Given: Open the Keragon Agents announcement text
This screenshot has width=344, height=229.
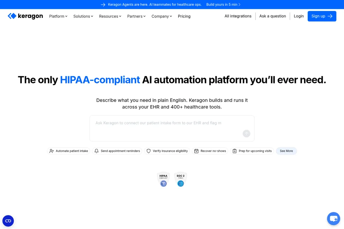Looking at the screenshot, I should click(155, 4).
